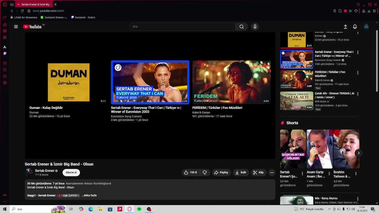379x213 pixels.
Task: Open the Opera sidebar history clock icon
Action: point(5,70)
